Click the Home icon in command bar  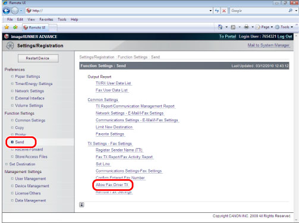[220, 27]
